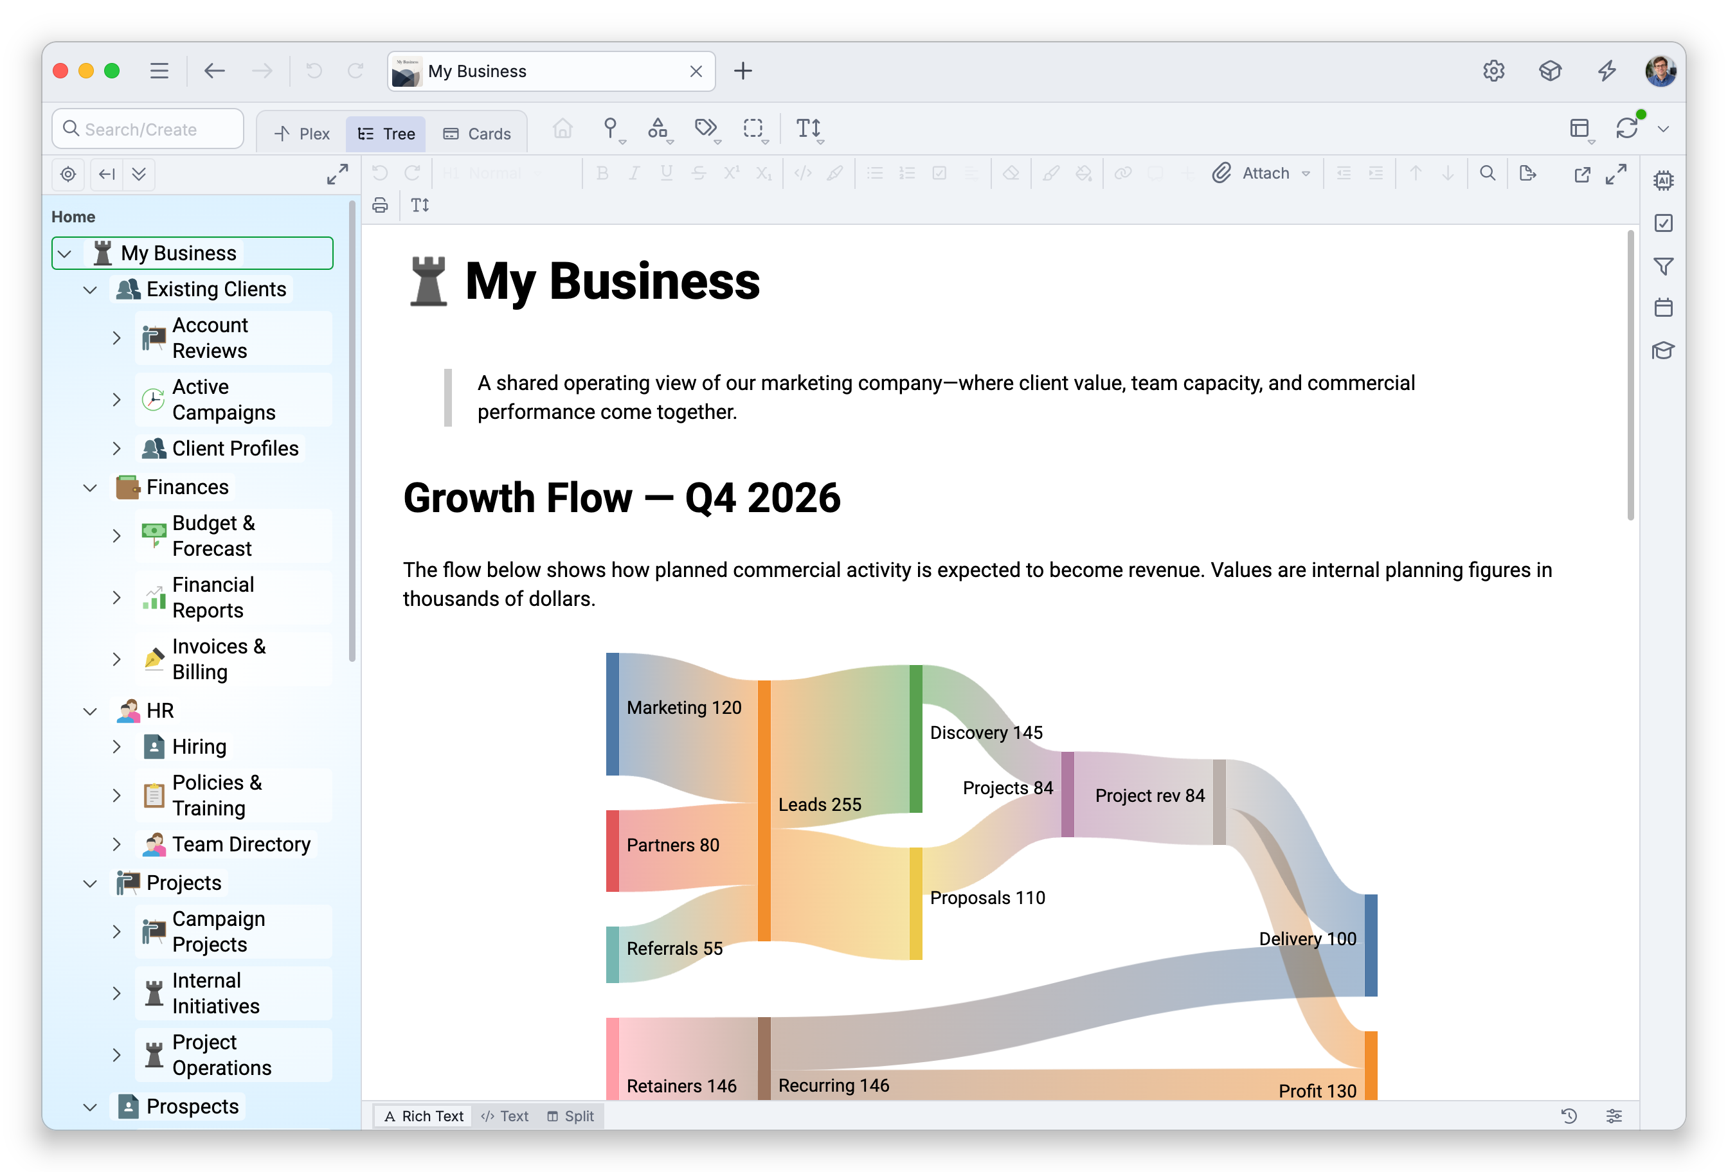Switch to the Plex view tab

[302, 134]
